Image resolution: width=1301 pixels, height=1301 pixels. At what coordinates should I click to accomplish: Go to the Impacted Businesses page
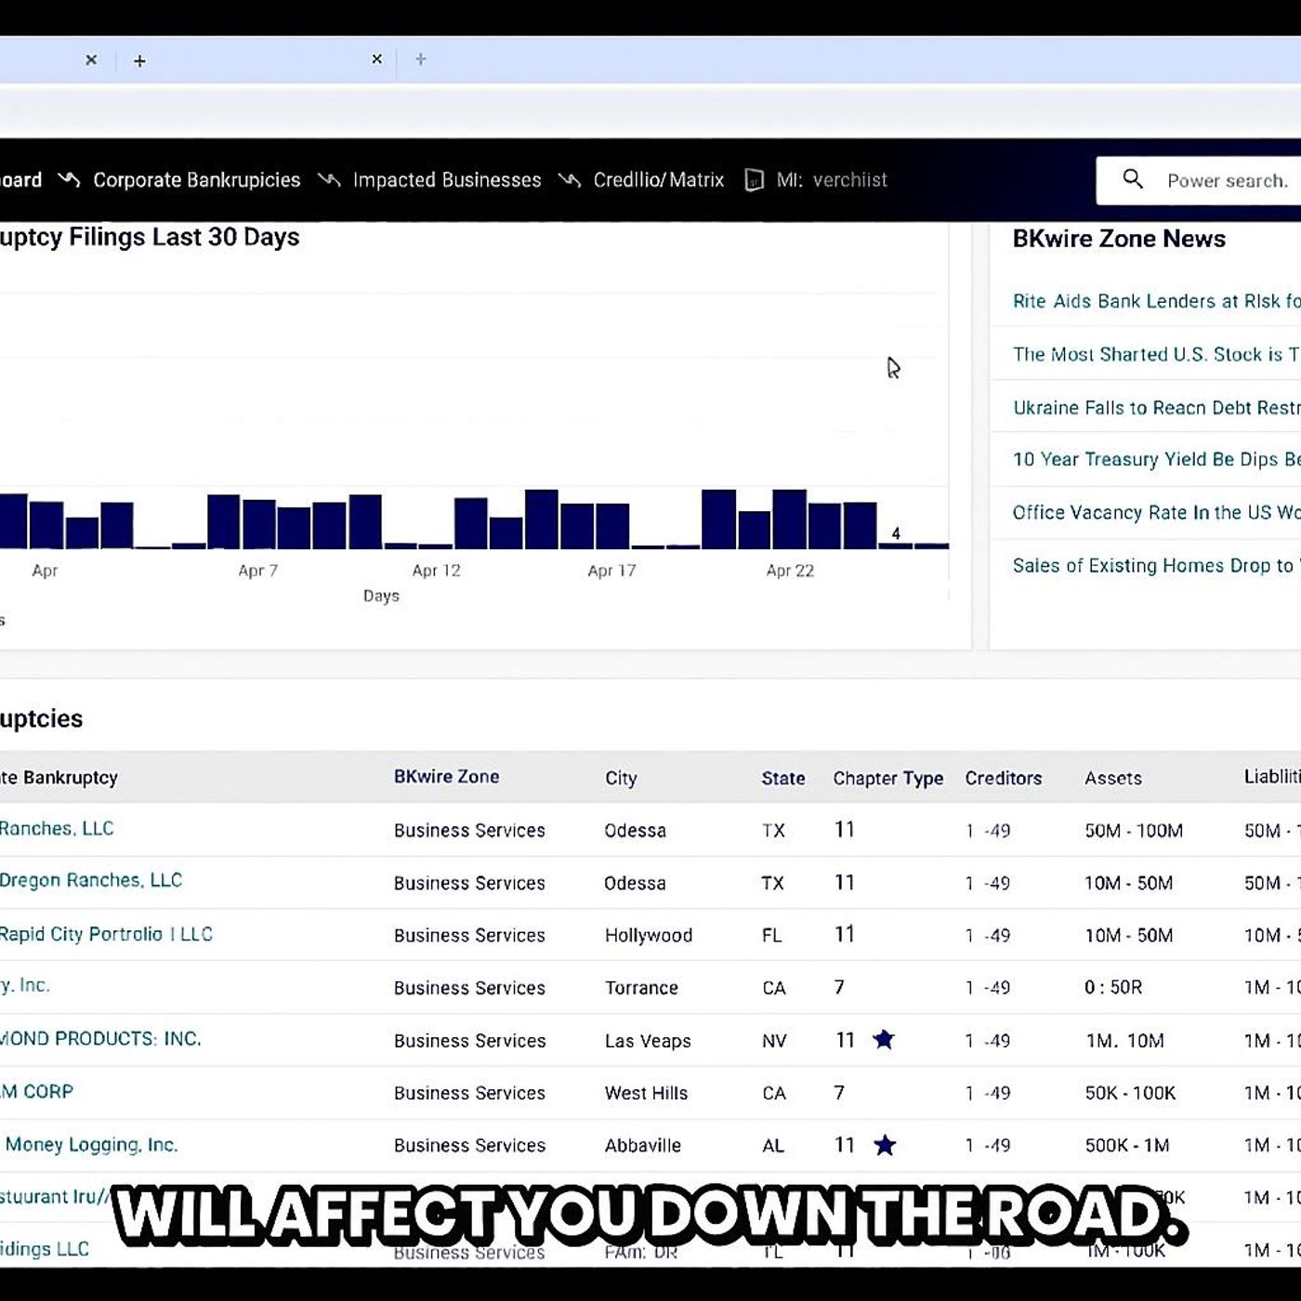tap(446, 180)
